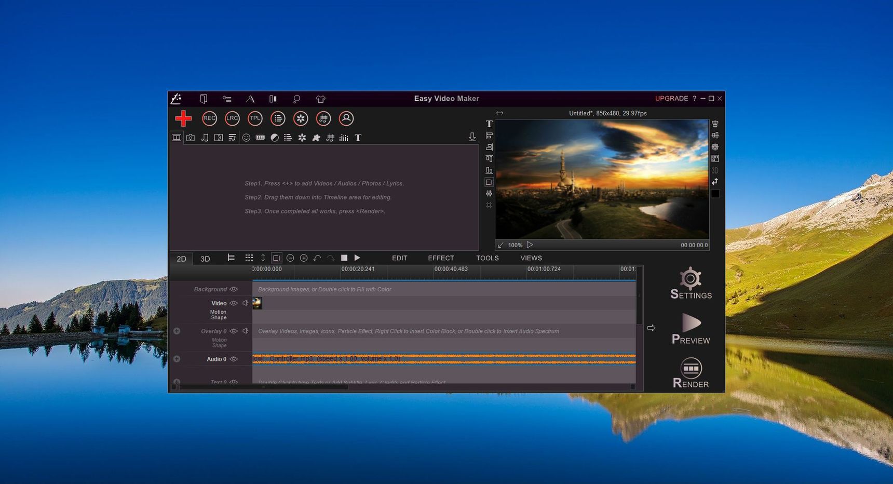Shrink preview with diagonal arrow icon
This screenshot has height=484, width=893.
[500, 245]
